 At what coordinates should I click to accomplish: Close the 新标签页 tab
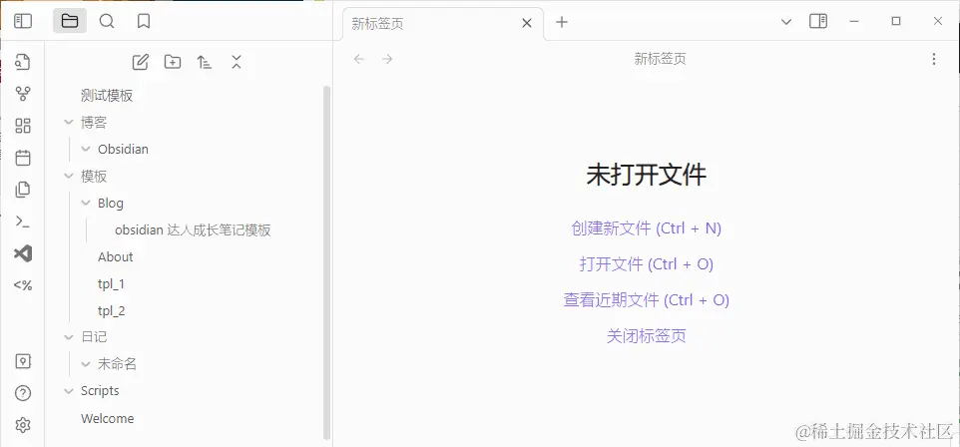(x=527, y=24)
